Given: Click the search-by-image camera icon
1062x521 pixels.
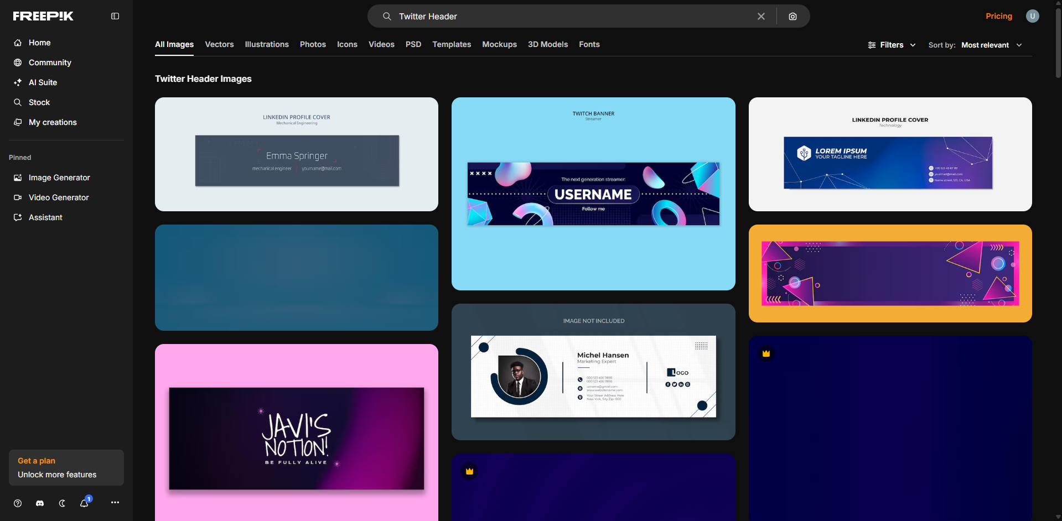Looking at the screenshot, I should (792, 16).
